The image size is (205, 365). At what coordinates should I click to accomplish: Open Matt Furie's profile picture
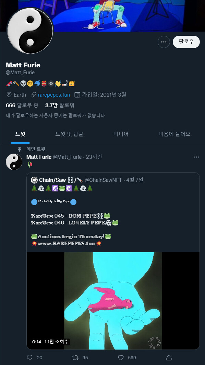point(30,31)
